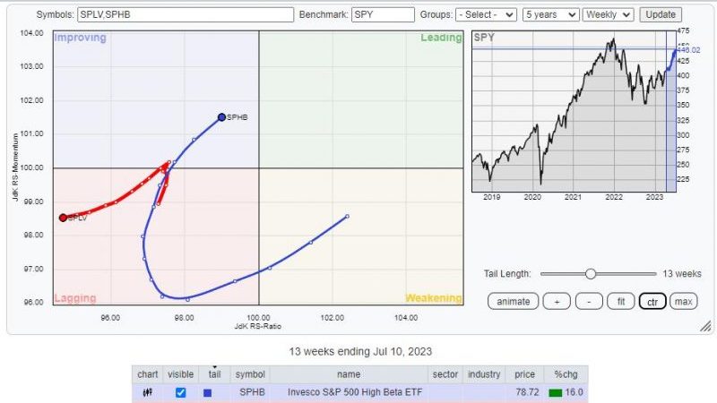This screenshot has width=717, height=403.
Task: Click the SPY price chart thumbnail
Action: [574, 111]
